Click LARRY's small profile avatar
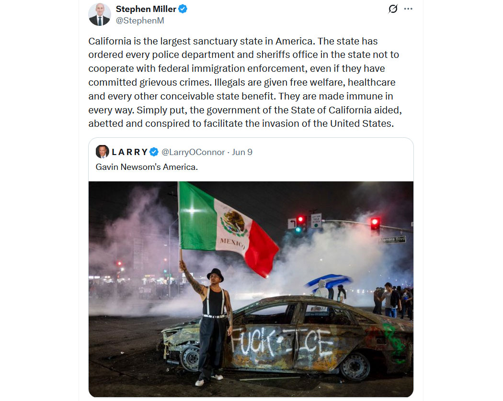Screen dimensions: 503x401 103,152
